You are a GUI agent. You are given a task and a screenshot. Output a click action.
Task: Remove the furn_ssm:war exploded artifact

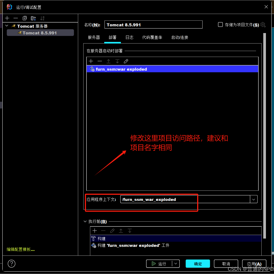100,61
